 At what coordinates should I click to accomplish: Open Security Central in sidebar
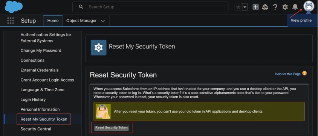(36, 129)
